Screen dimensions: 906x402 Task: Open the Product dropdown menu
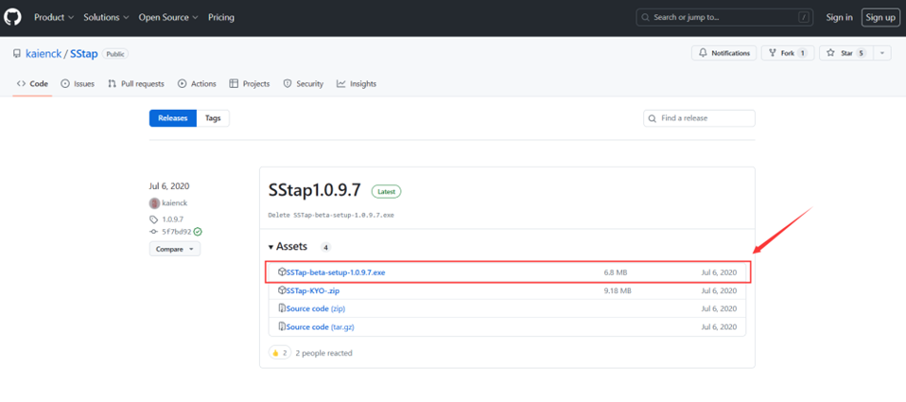pyautogui.click(x=54, y=17)
